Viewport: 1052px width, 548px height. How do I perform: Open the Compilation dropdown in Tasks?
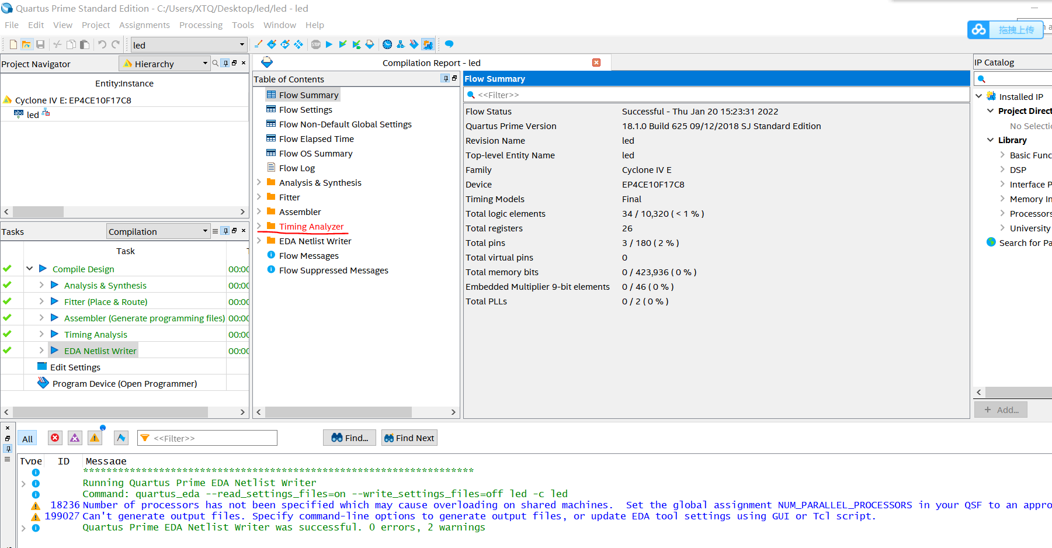click(x=158, y=231)
